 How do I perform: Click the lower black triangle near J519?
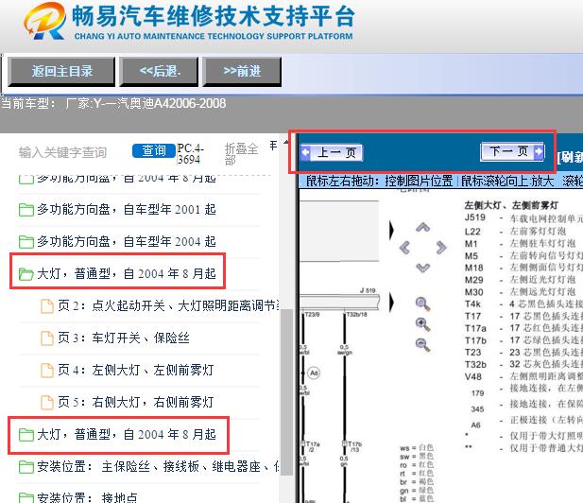(391, 303)
